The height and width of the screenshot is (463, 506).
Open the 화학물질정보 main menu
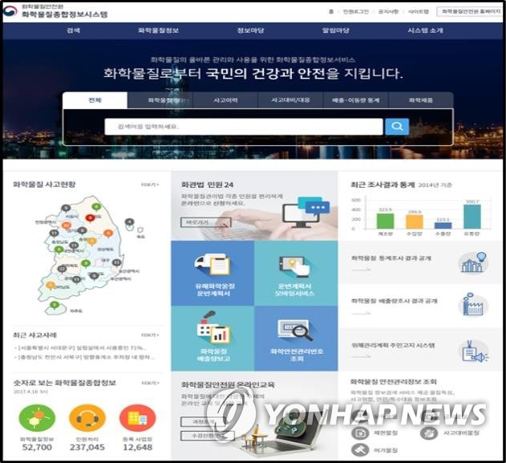pos(157,30)
